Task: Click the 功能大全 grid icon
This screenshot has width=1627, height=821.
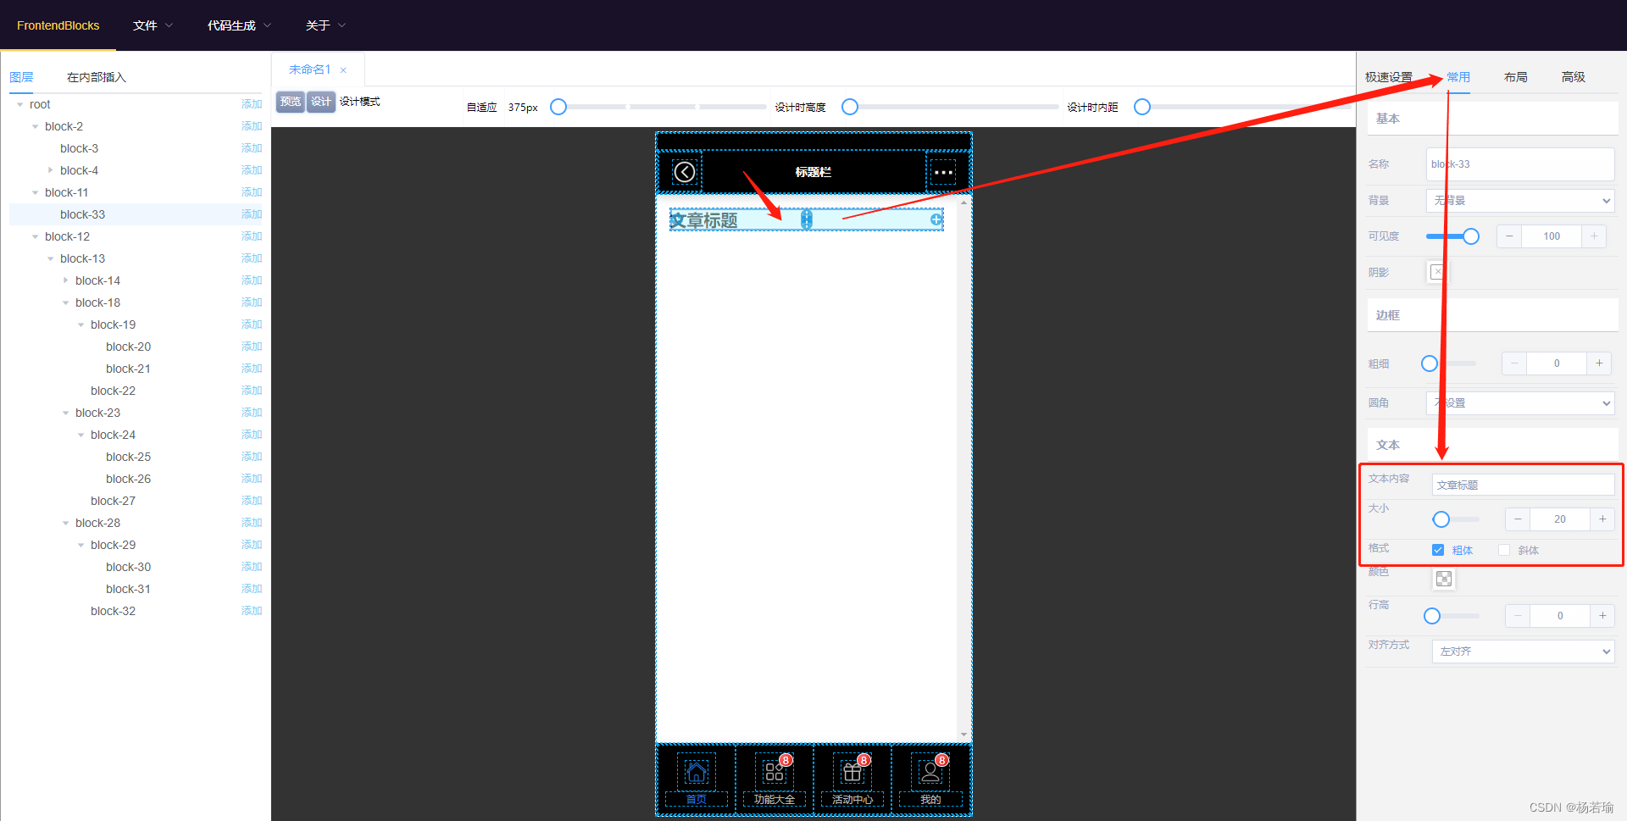Action: click(x=774, y=772)
